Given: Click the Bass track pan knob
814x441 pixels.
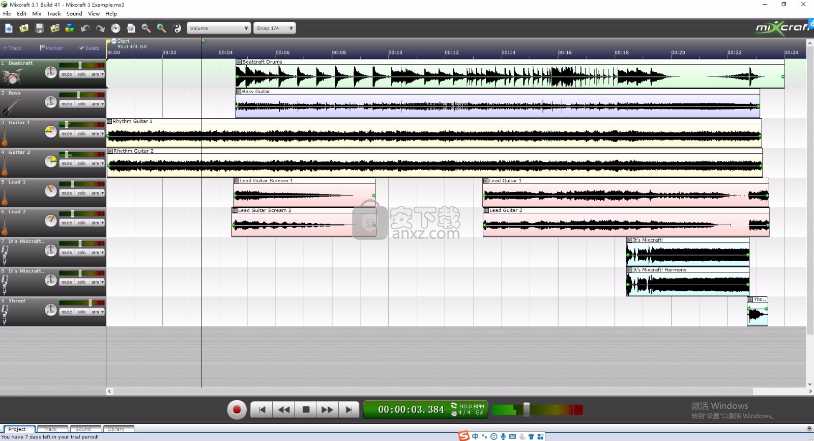Looking at the screenshot, I should point(51,102).
